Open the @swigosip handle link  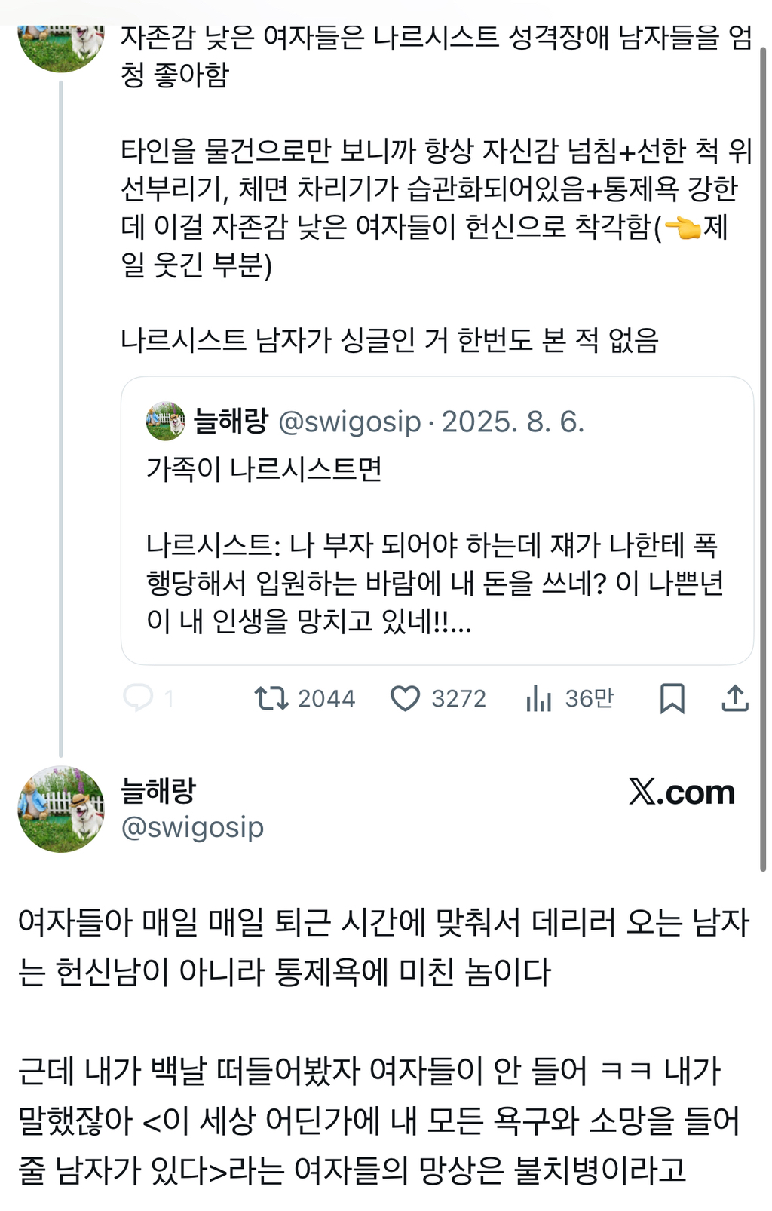(191, 826)
